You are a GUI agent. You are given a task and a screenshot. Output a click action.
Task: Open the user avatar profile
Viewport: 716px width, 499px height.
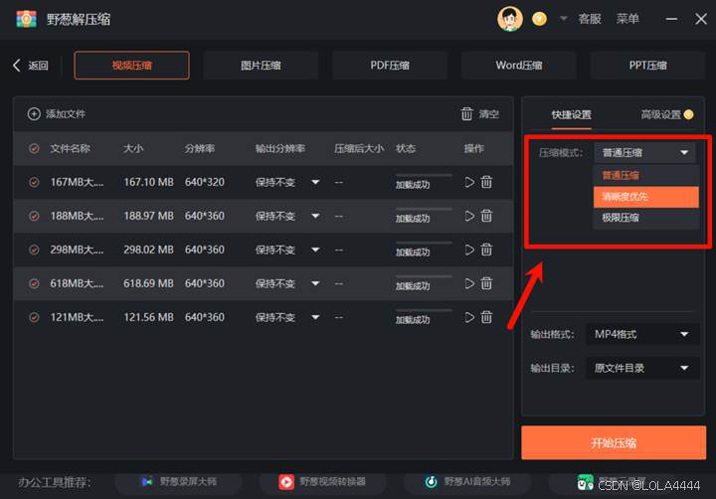pyautogui.click(x=509, y=19)
